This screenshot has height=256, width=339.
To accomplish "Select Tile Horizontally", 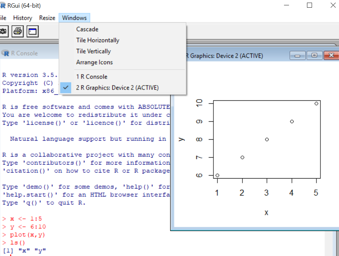I will pos(123,40).
